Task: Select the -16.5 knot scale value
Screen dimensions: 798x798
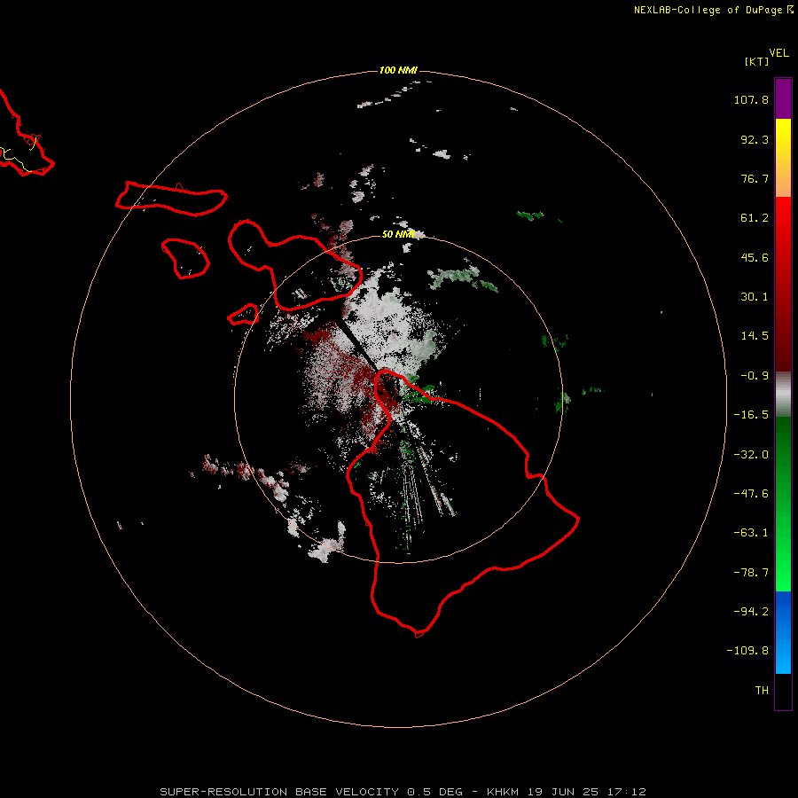Action: pos(751,415)
